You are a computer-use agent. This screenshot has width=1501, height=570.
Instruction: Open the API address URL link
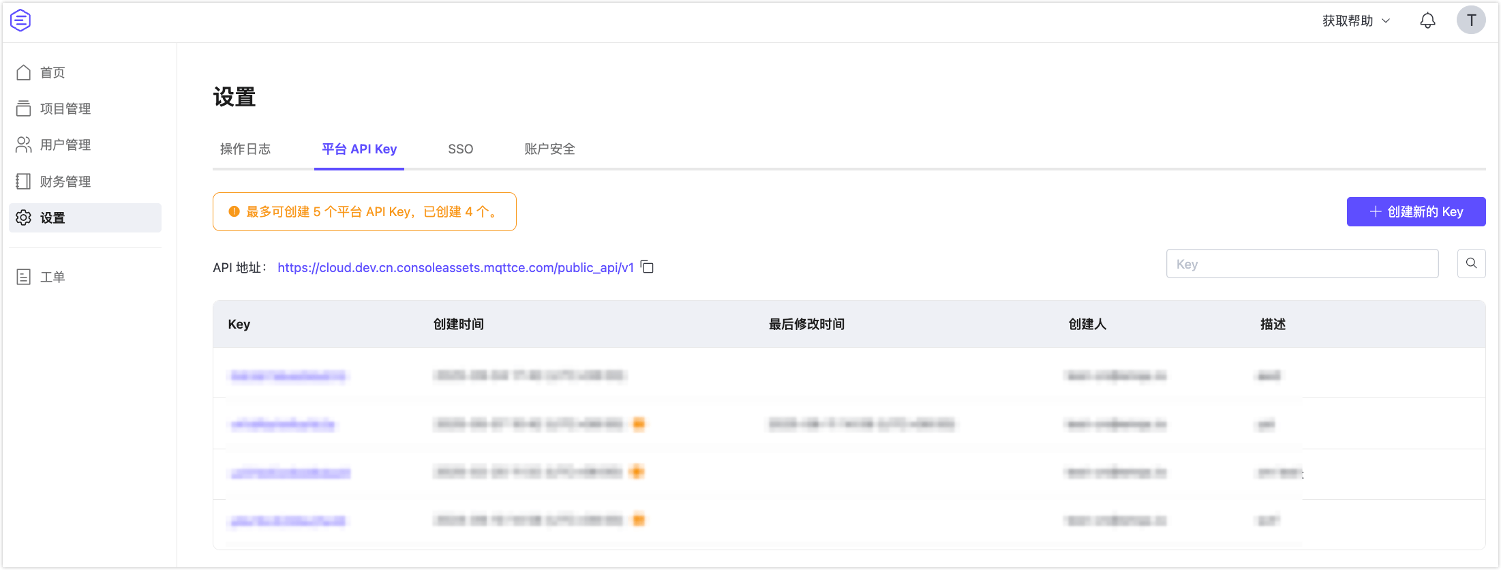(455, 267)
